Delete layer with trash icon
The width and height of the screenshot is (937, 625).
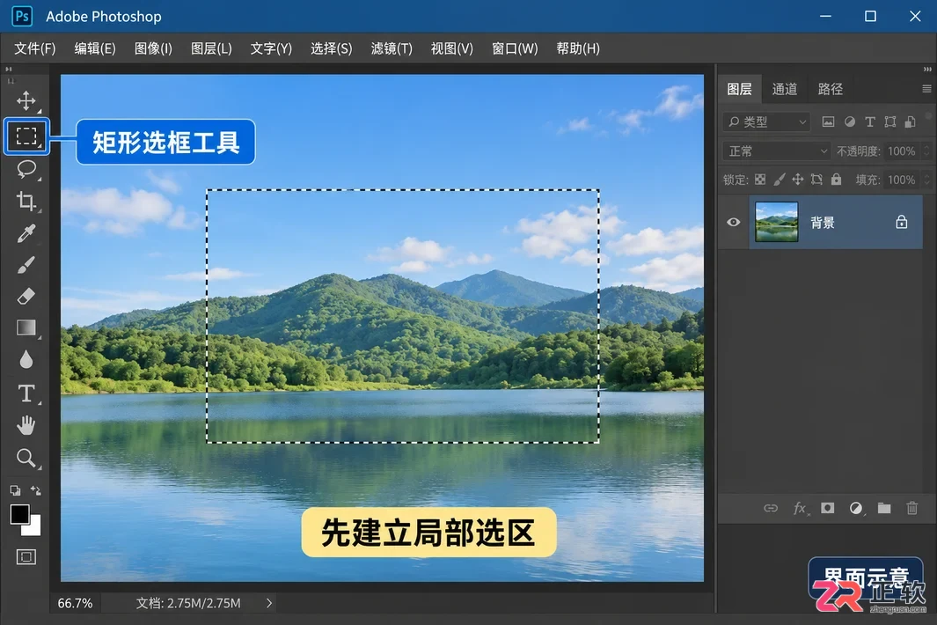tap(911, 509)
